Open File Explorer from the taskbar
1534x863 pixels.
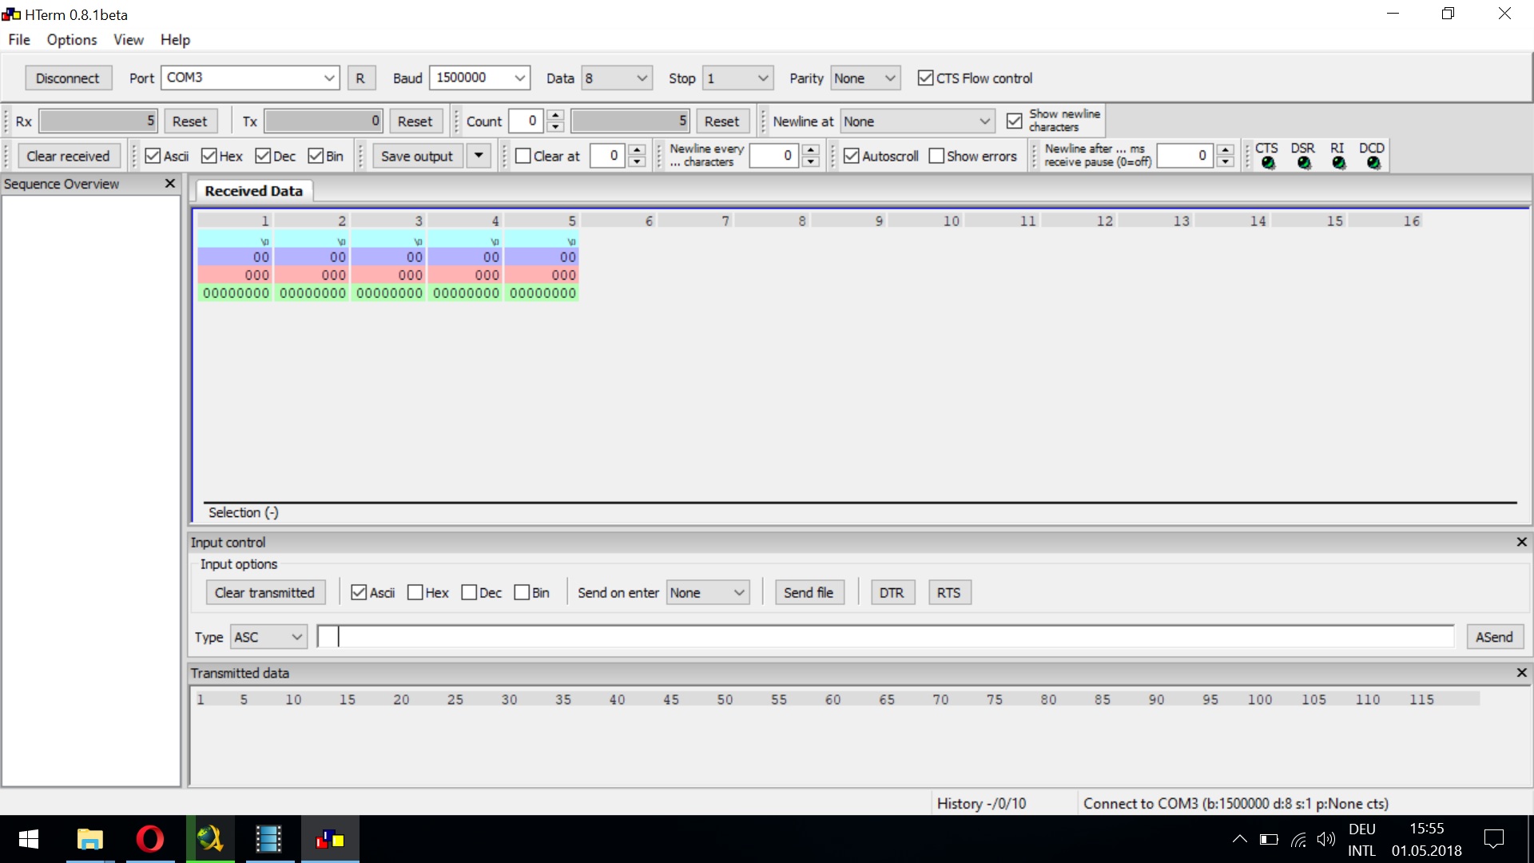[x=89, y=839]
